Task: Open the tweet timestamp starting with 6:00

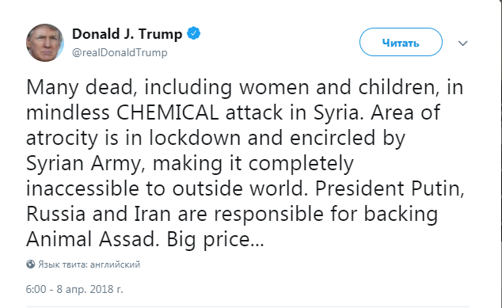Action: click(74, 290)
